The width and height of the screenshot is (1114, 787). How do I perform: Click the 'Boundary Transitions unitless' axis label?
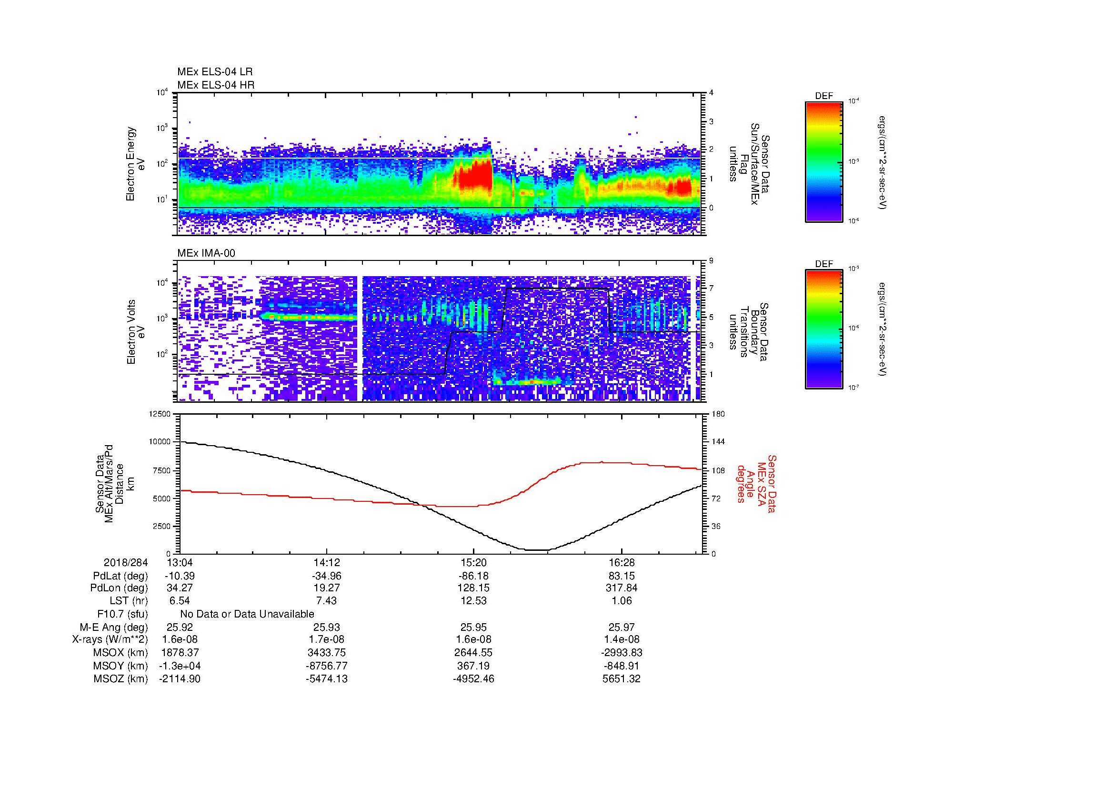749,332
